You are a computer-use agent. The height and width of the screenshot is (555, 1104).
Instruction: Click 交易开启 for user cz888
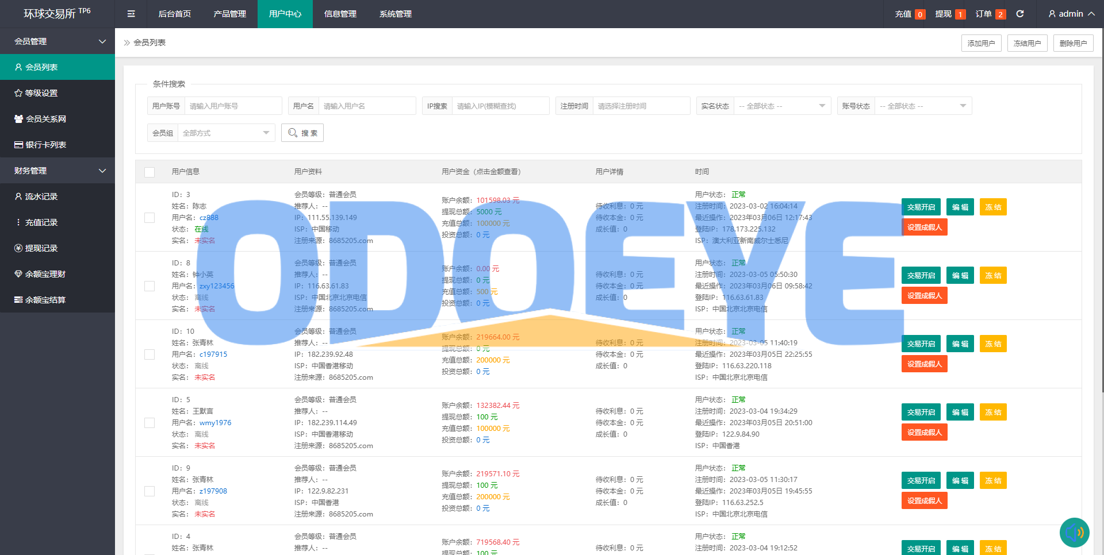click(x=921, y=207)
